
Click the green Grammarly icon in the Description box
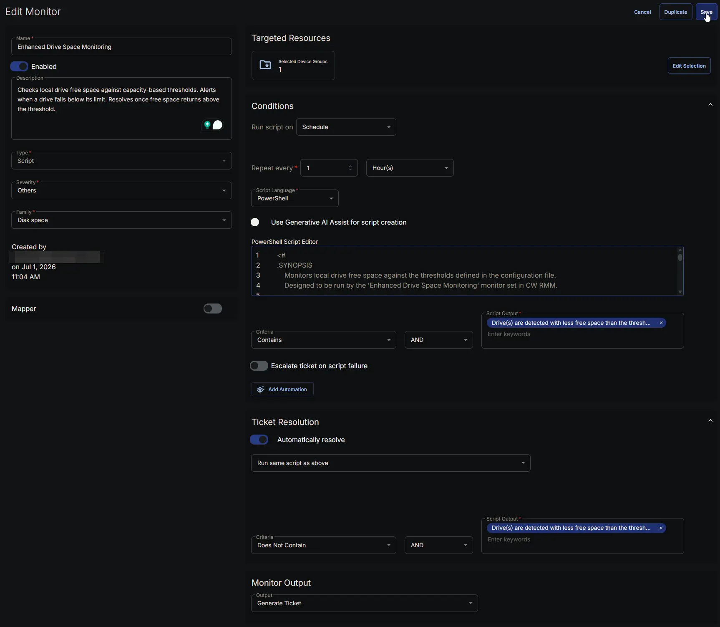207,125
